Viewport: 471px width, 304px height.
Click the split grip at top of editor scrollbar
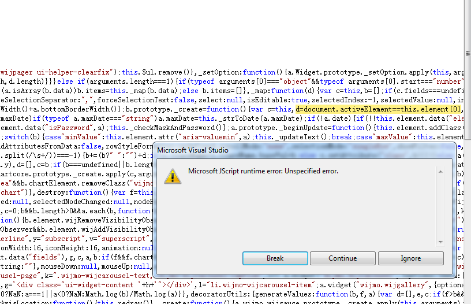pyautogui.click(x=468, y=53)
